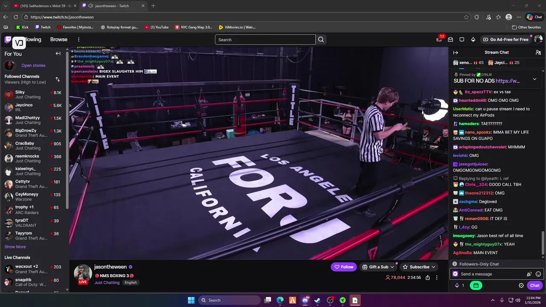Open stories link in sidebar
This screenshot has height=307, width=546.
(x=33, y=66)
